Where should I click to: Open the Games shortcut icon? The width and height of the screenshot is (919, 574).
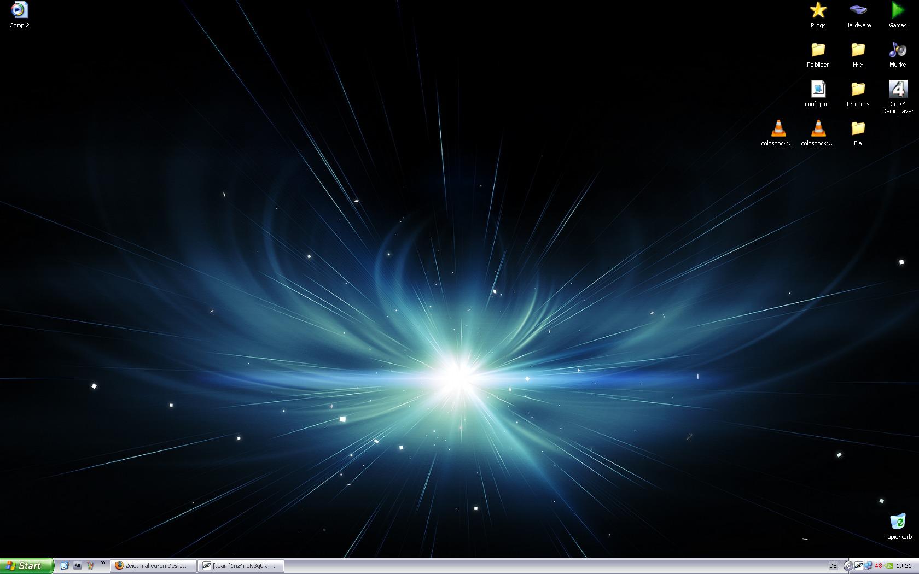coord(898,15)
